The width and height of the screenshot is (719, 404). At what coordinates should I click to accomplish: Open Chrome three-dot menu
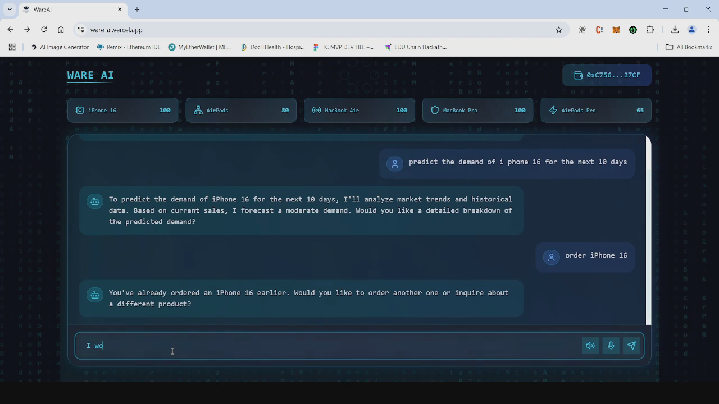pyautogui.click(x=709, y=30)
